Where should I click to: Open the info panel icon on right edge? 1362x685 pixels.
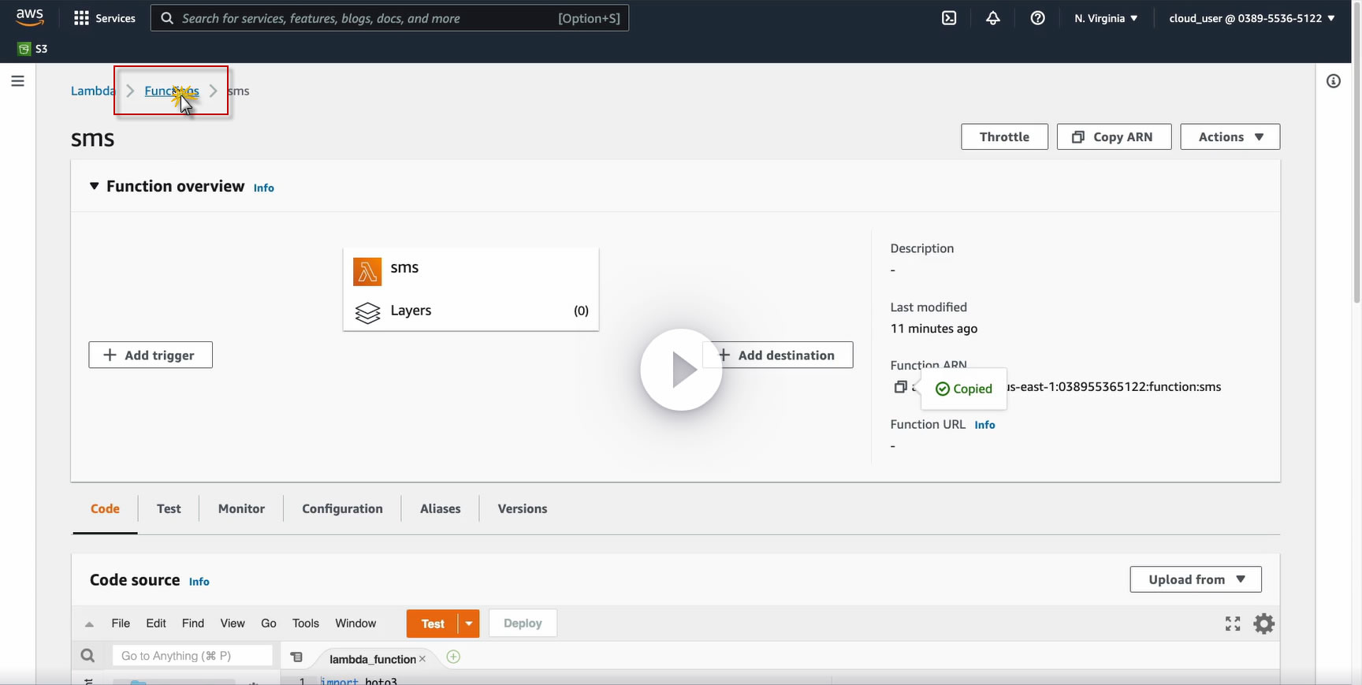pos(1334,81)
